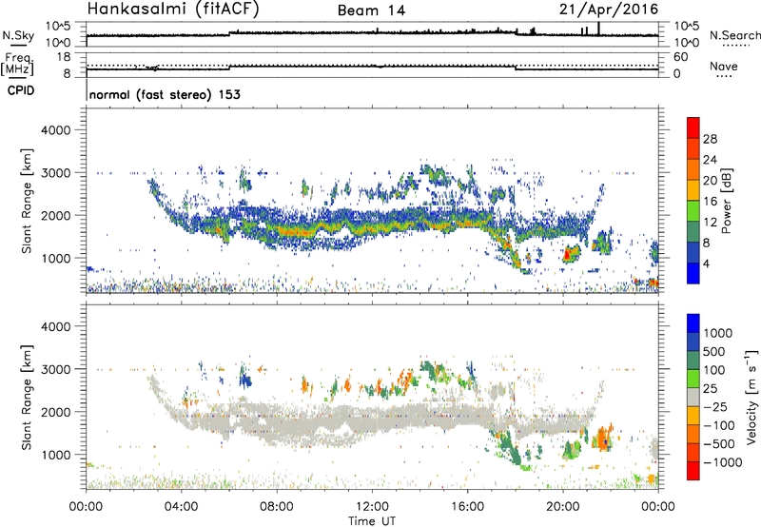This screenshot has width=761, height=527.
Task: Pick yellow Velocity segment between -100 and -25
Action: [x=693, y=416]
